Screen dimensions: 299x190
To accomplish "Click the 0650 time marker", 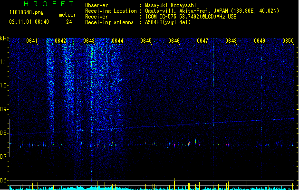I will pyautogui.click(x=288, y=41).
